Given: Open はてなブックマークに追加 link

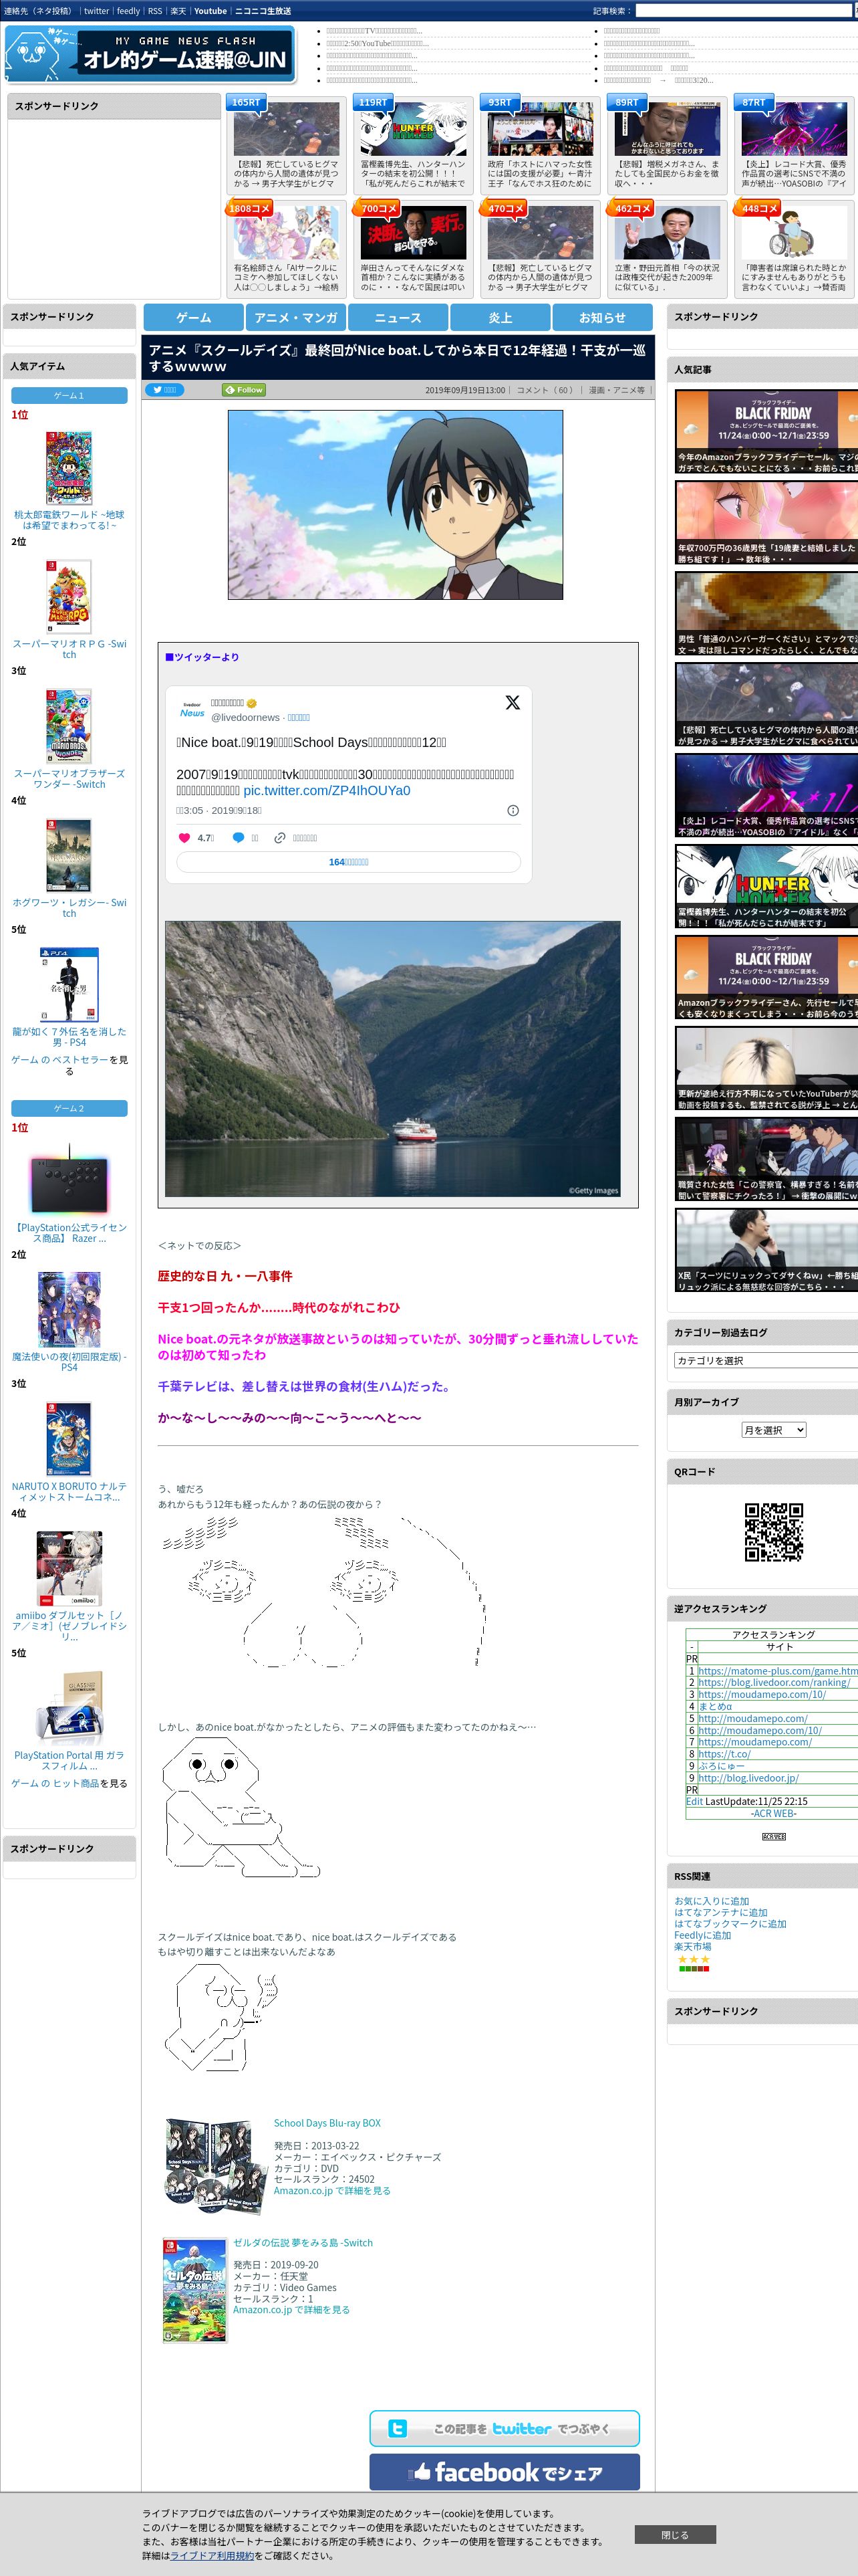Looking at the screenshot, I should click(730, 1923).
